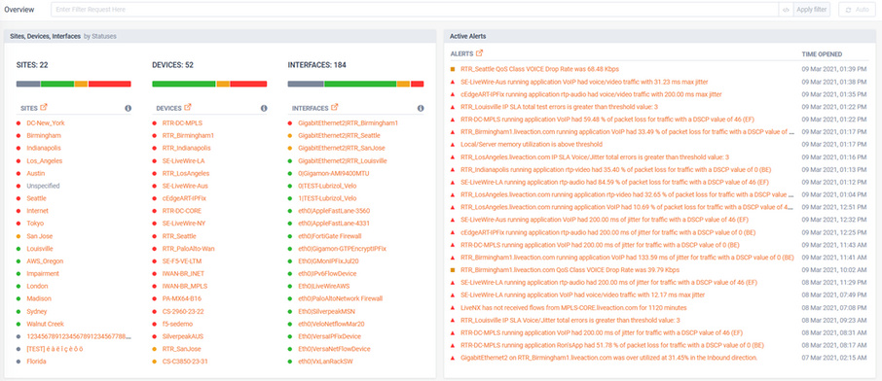Viewport: 882px width, 381px height.
Task: Click the Overview page title
Action: click(x=19, y=10)
